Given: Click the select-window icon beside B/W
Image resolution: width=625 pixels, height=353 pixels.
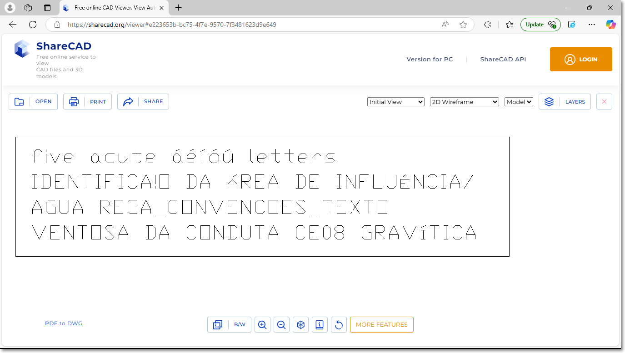Looking at the screenshot, I should click(218, 325).
